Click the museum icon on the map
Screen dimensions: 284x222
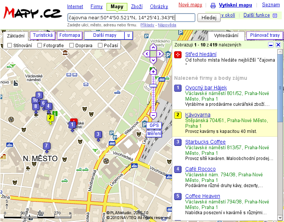(x=65, y=52)
